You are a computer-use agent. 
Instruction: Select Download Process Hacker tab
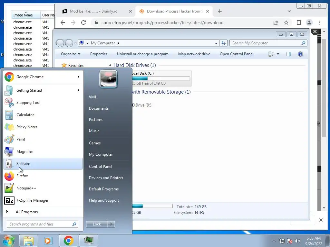pos(174,11)
